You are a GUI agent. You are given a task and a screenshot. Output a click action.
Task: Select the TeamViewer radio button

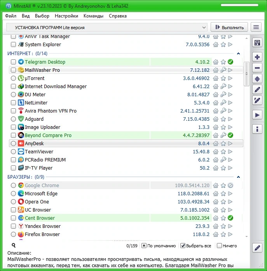point(13,151)
